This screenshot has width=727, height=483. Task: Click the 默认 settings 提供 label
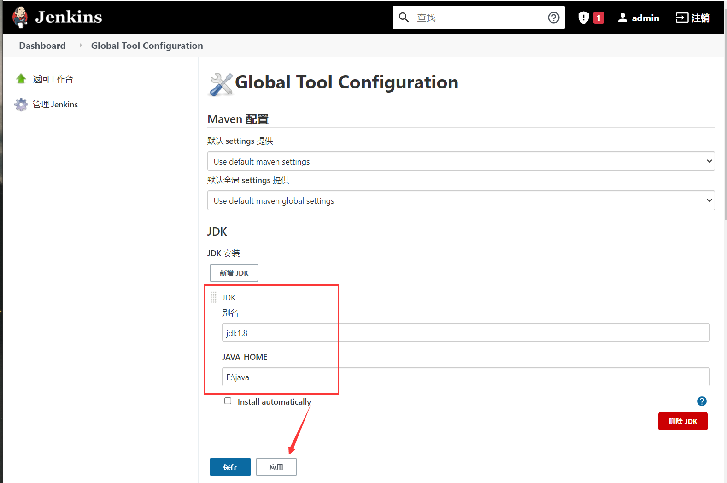coord(240,141)
